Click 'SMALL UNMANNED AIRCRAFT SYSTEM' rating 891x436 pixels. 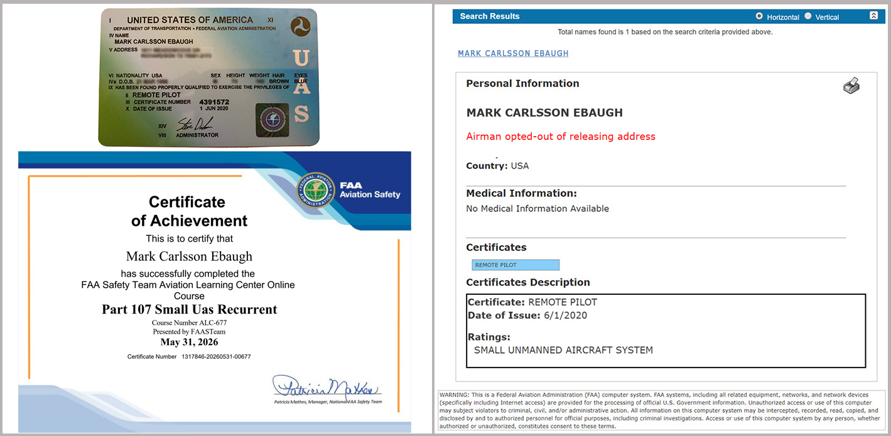pos(563,350)
